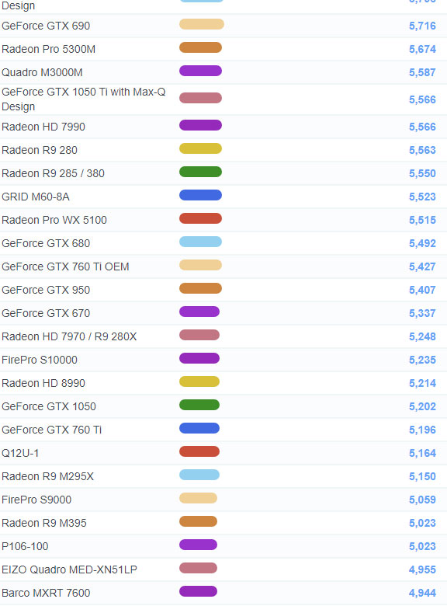
Task: Click the score 5,150
Action: [x=422, y=476]
